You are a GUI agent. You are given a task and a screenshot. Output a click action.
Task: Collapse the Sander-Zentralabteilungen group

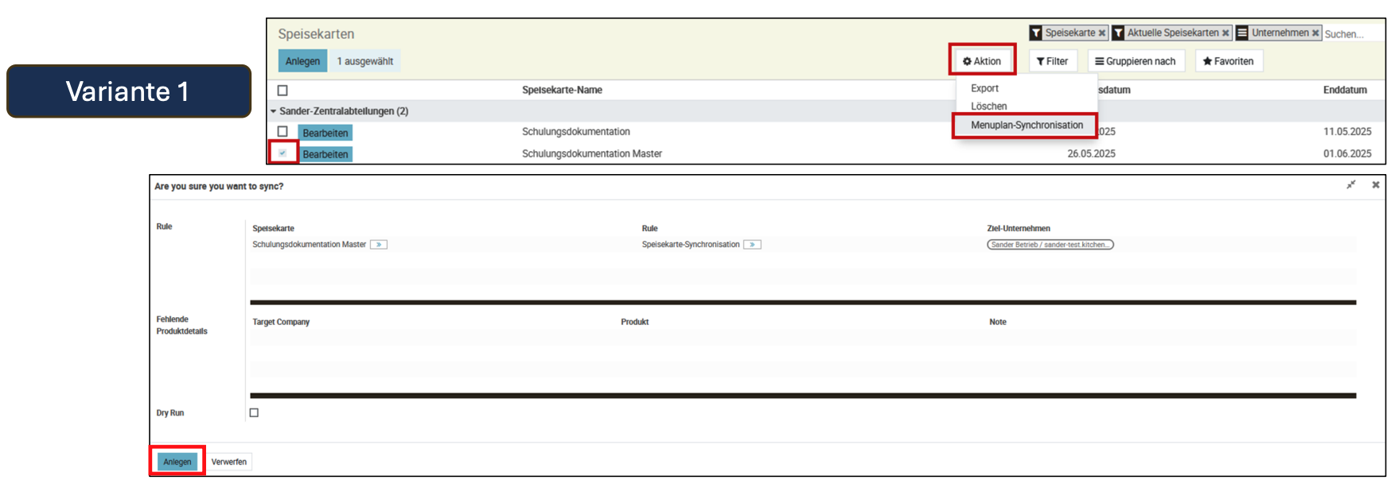click(x=273, y=111)
